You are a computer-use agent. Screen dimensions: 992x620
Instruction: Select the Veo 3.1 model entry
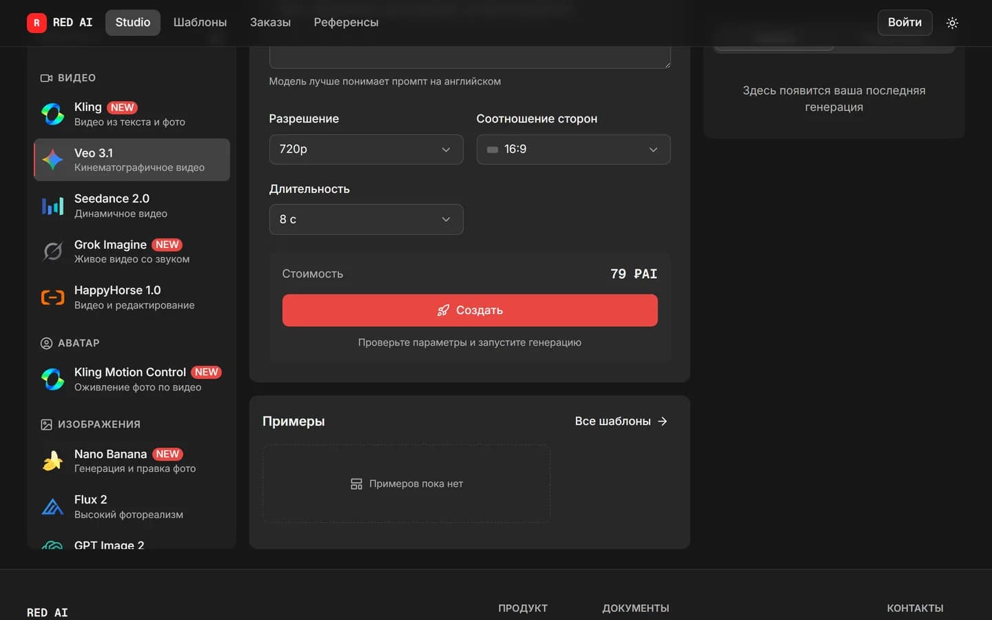click(132, 160)
